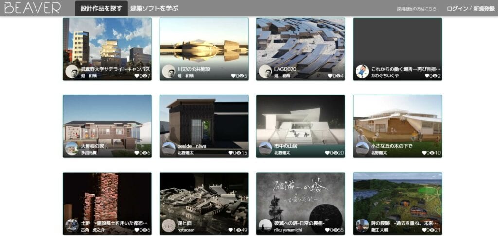Open author avatar on 大屋根の家 card
498x236 pixels.
pyautogui.click(x=72, y=148)
